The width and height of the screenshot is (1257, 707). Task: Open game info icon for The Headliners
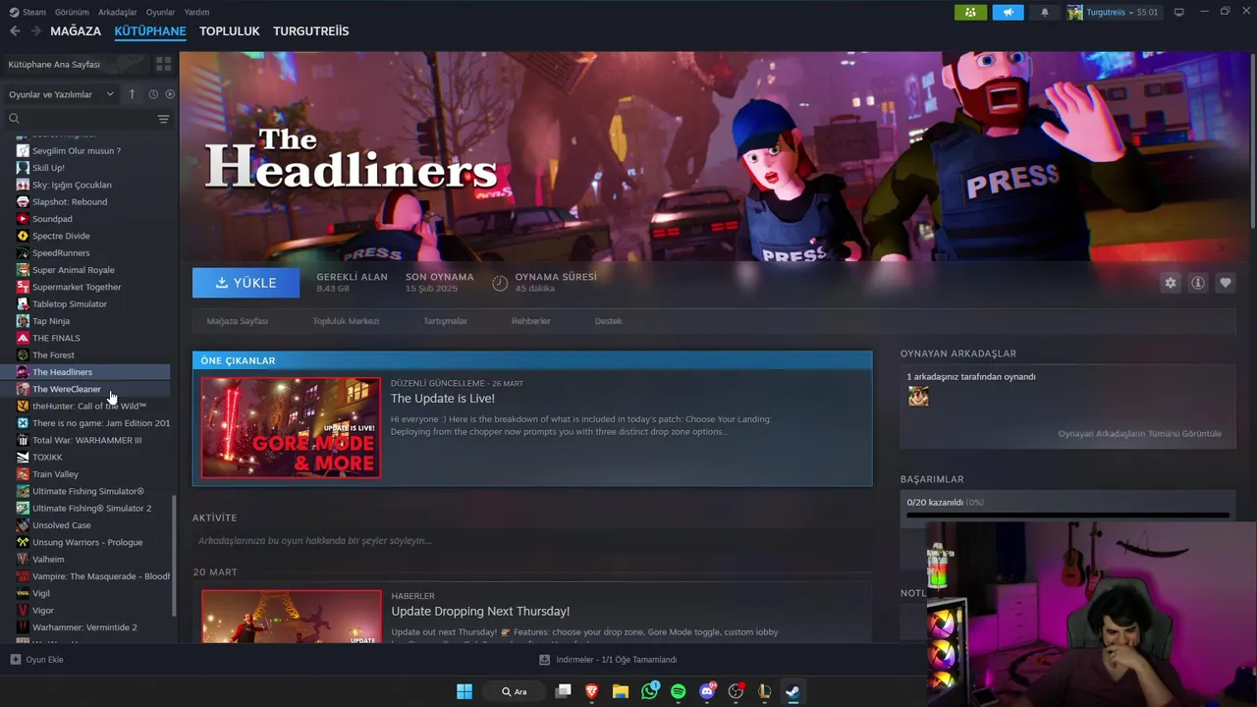[x=1198, y=283]
